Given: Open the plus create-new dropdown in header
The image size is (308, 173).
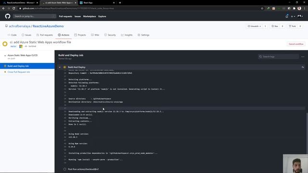Looking at the screenshot, I should (x=293, y=16).
